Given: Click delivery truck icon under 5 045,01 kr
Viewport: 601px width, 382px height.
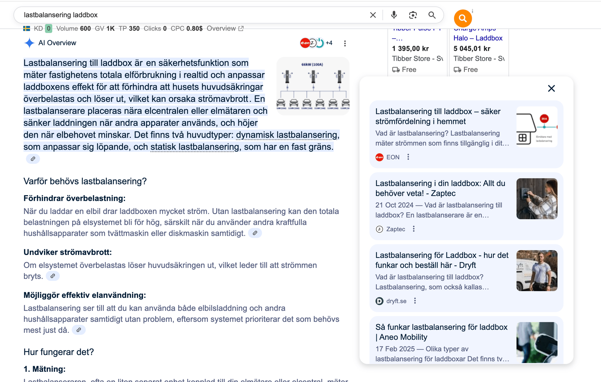Looking at the screenshot, I should tap(457, 69).
